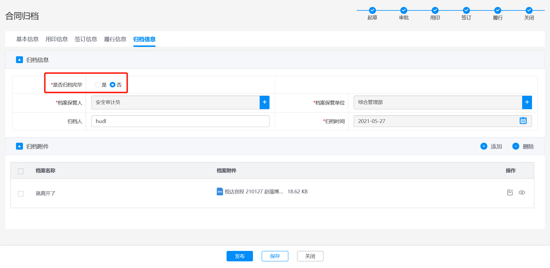Toggle the select-all checkbox in table header
Screen dimensions: 550x268
click(x=21, y=171)
